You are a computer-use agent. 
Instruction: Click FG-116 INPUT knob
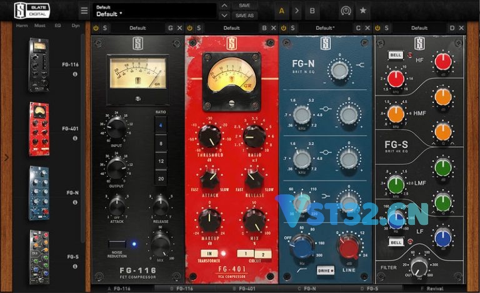[x=116, y=128]
